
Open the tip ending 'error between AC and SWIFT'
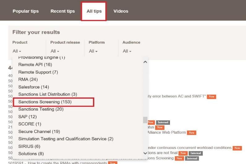176,96
